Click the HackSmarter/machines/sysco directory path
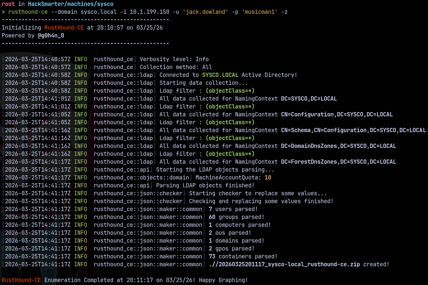 (70, 4)
